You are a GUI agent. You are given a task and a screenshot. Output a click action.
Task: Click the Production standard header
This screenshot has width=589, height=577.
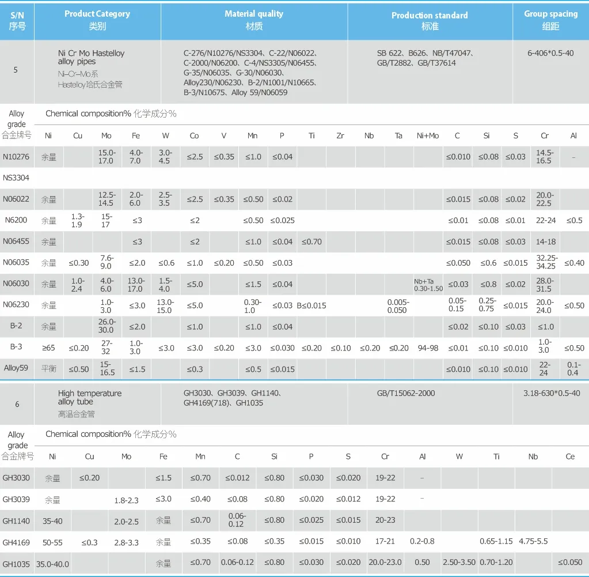pos(430,21)
